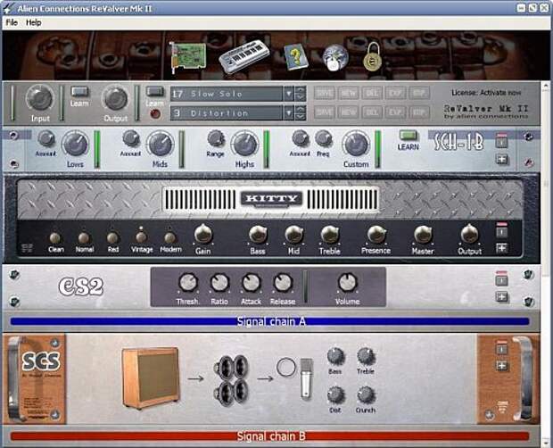Click the SCH-1B logo plate
553x448 pixels.
point(458,143)
